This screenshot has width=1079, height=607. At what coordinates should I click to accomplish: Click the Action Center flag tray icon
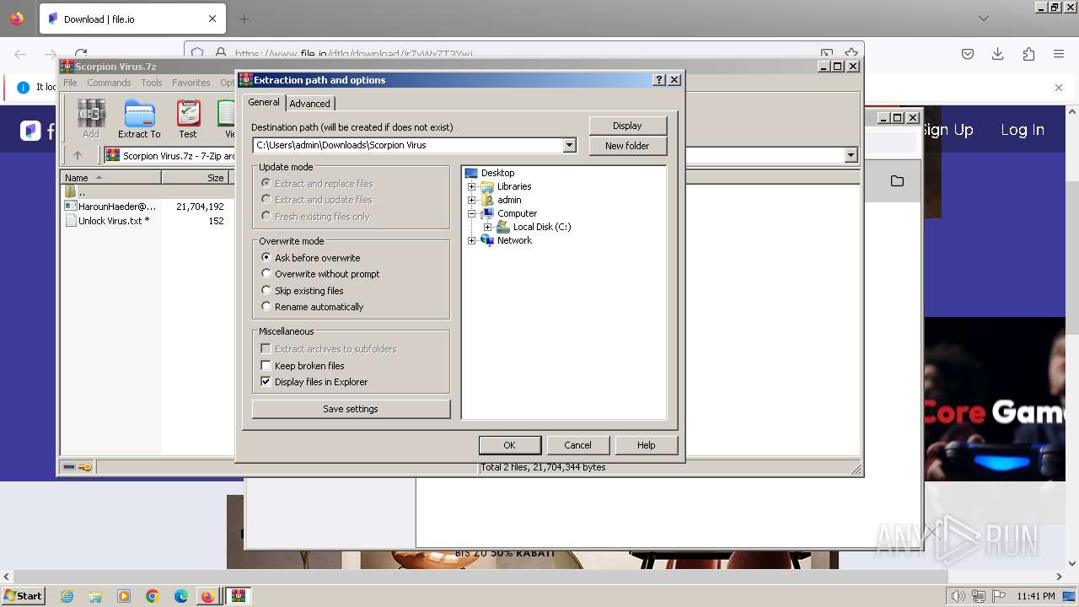998,596
